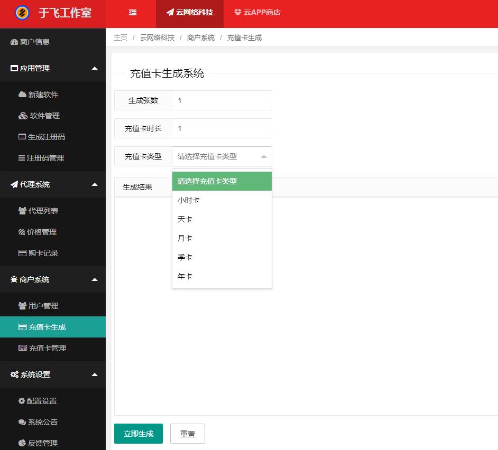498x450 pixels.
Task: Choose 小时卡 from the dropdown
Action: pyautogui.click(x=222, y=200)
